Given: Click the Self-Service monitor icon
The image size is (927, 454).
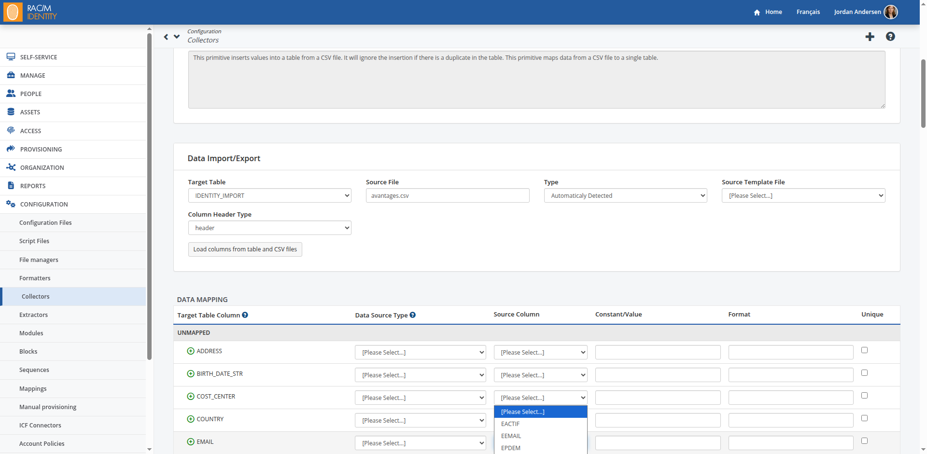Looking at the screenshot, I should coord(11,57).
